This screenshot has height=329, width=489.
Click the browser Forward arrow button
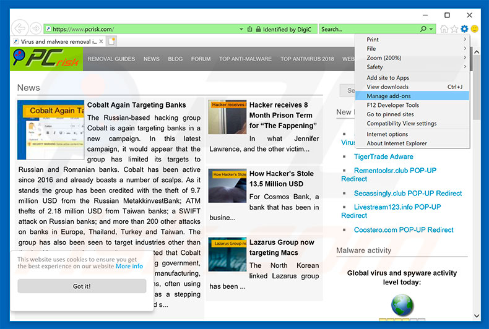pos(36,28)
